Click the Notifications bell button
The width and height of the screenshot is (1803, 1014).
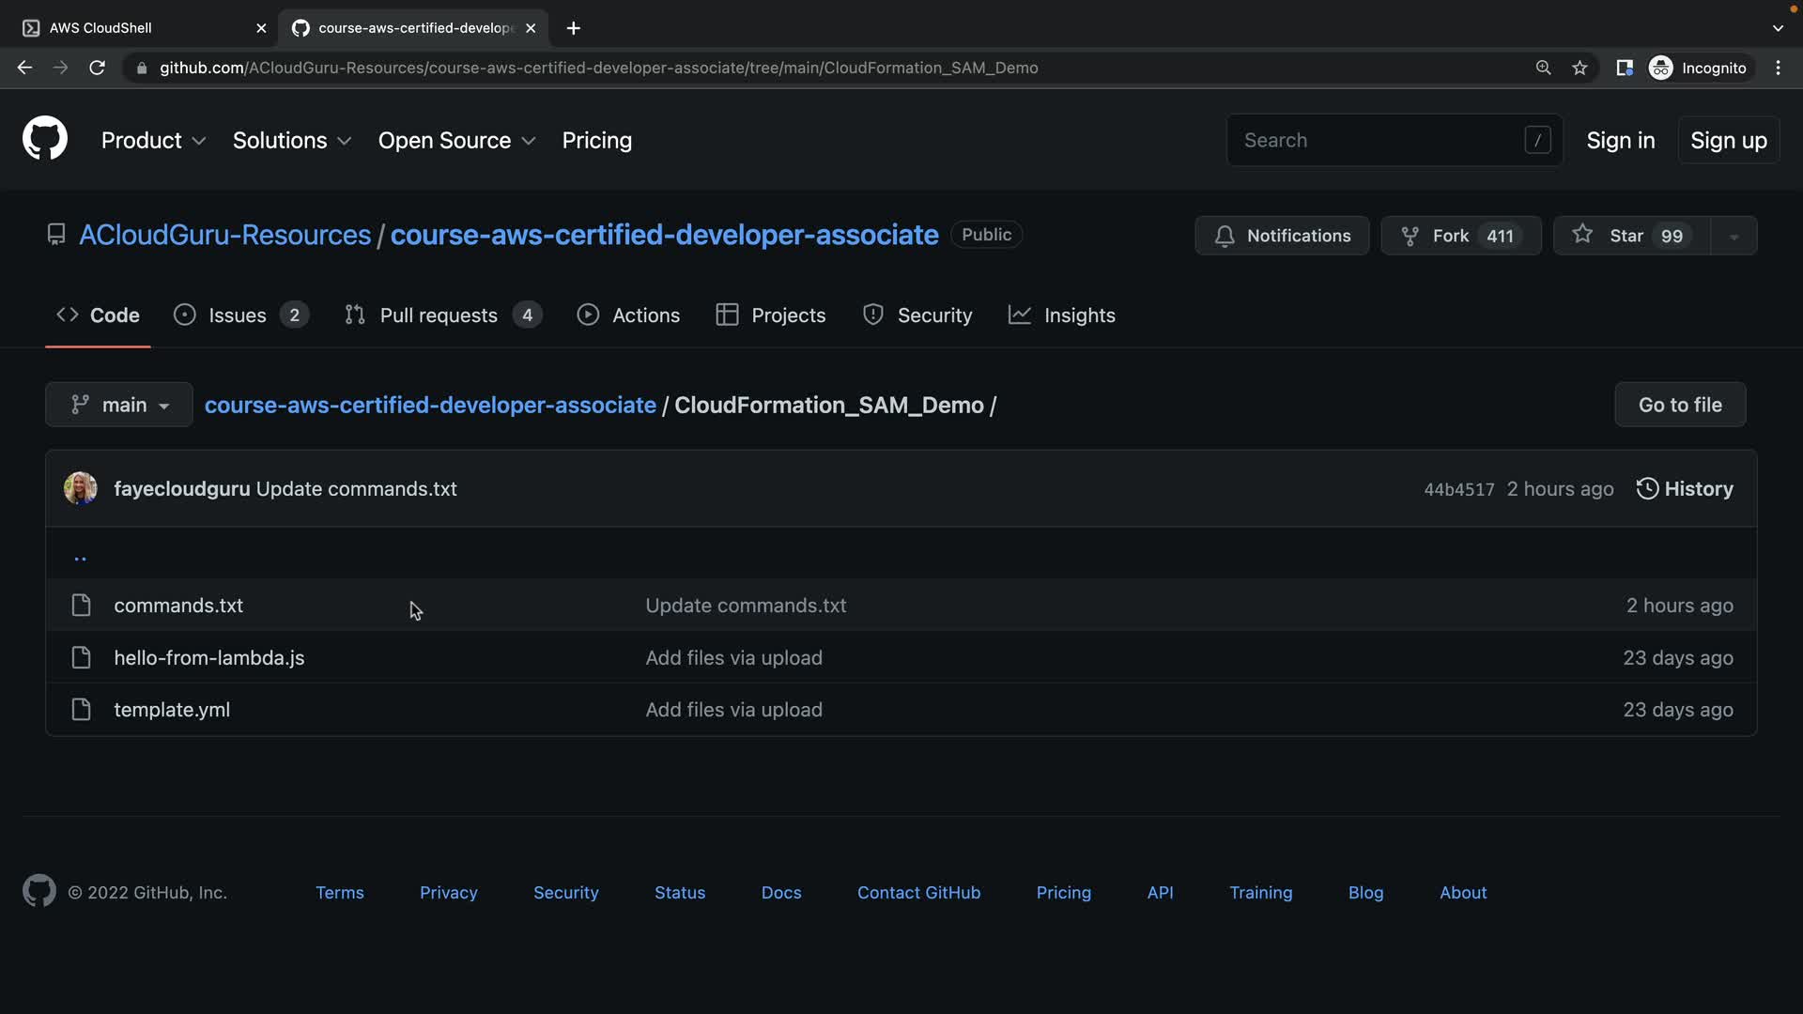tap(1282, 236)
